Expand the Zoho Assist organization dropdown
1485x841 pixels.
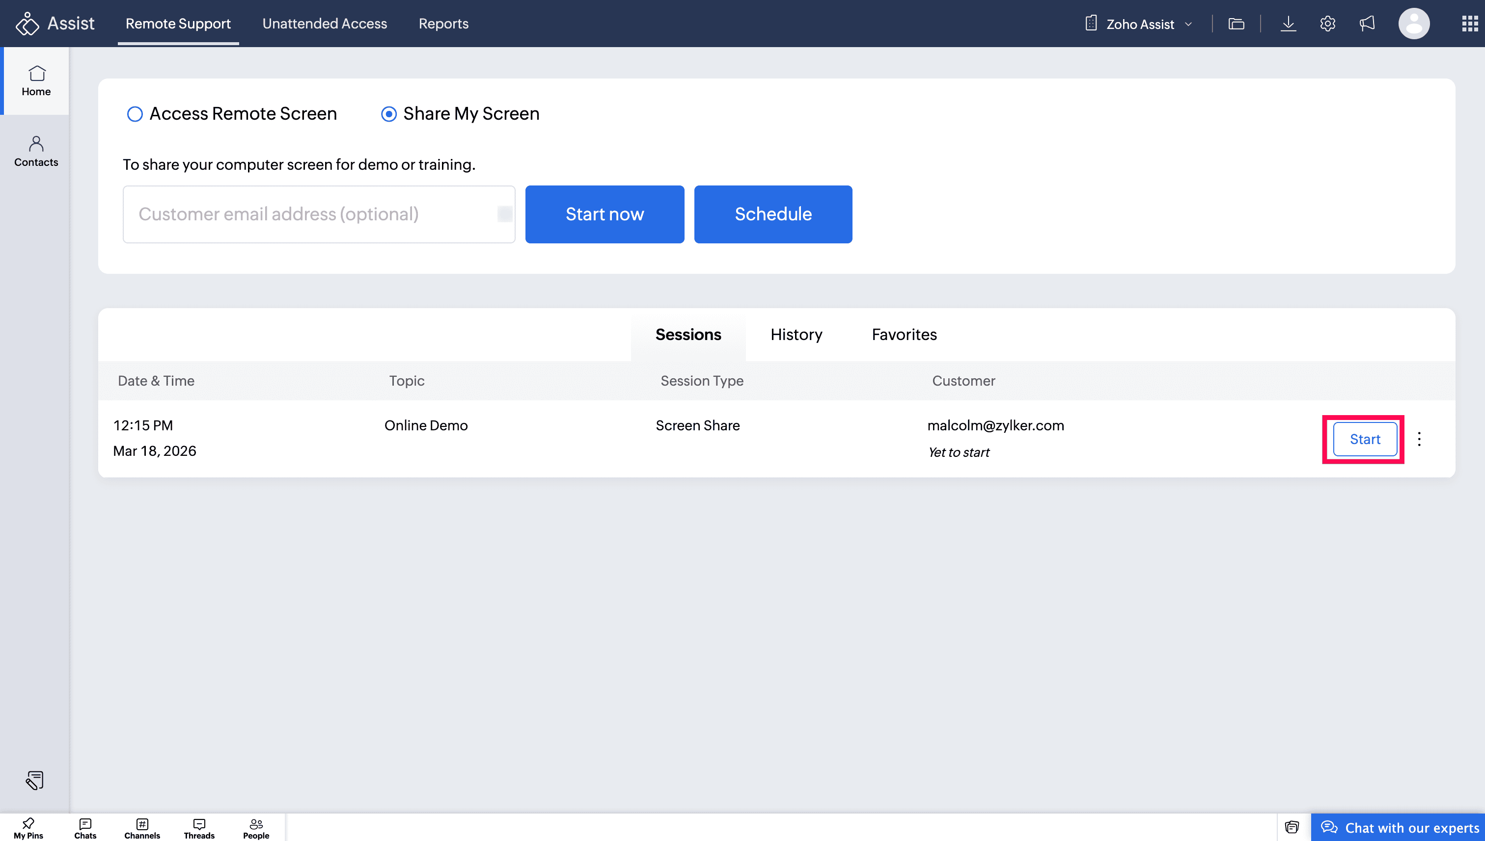1139,24
